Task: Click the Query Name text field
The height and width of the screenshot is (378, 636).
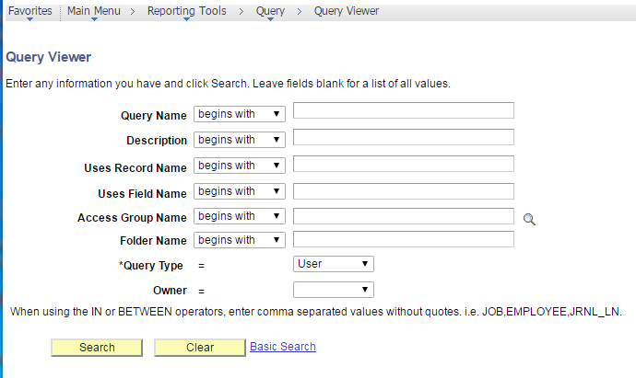Action: tap(404, 110)
